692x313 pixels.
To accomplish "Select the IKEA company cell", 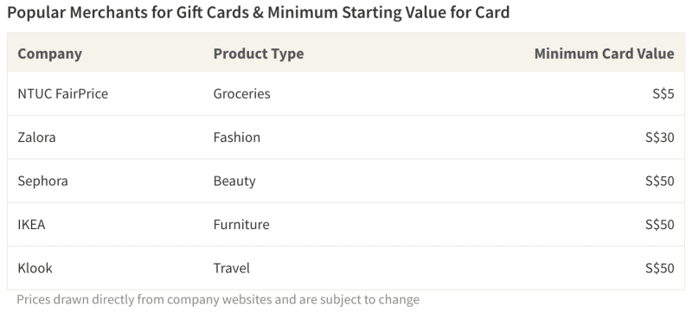I will pyautogui.click(x=31, y=225).
